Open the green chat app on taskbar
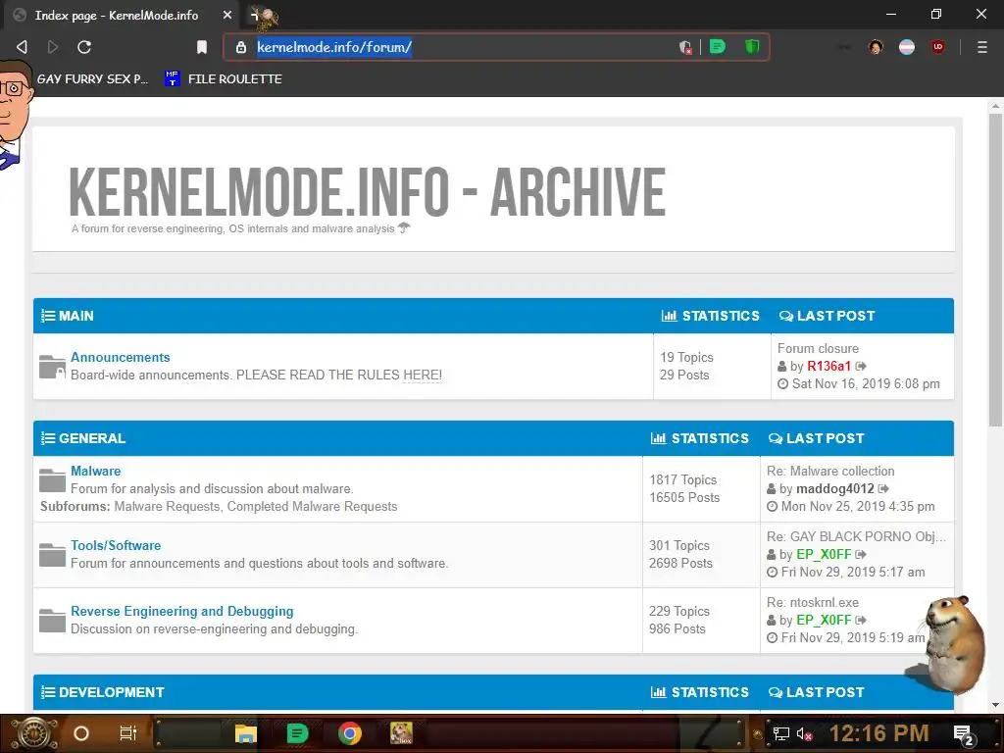 coord(297,733)
